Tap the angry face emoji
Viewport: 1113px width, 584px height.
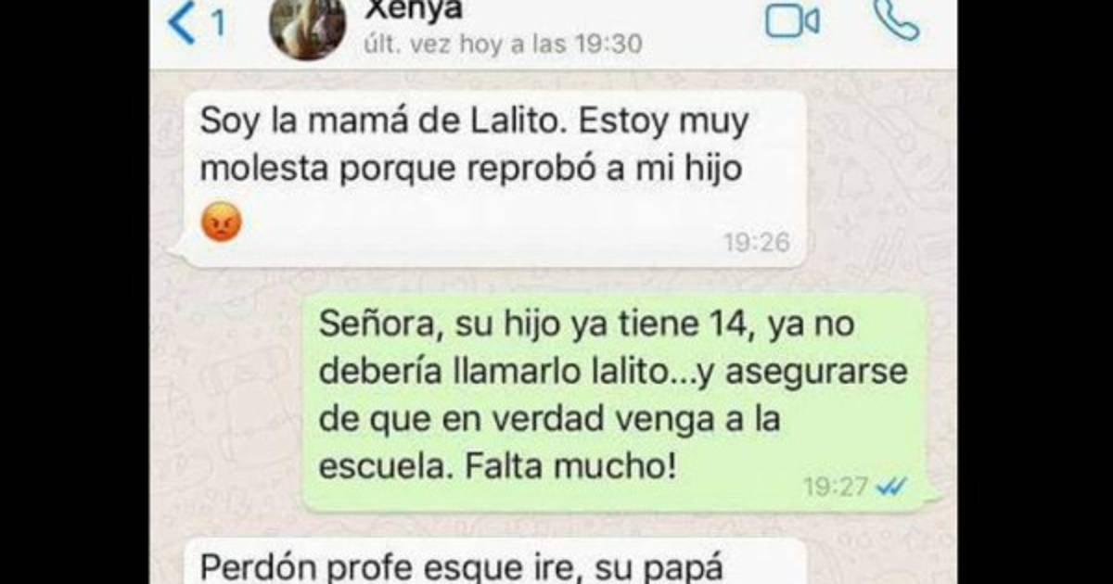click(x=222, y=222)
